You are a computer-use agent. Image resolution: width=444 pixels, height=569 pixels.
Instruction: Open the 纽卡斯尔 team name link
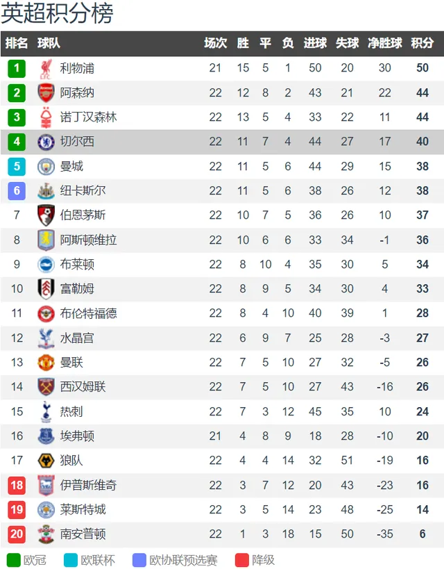tap(83, 190)
